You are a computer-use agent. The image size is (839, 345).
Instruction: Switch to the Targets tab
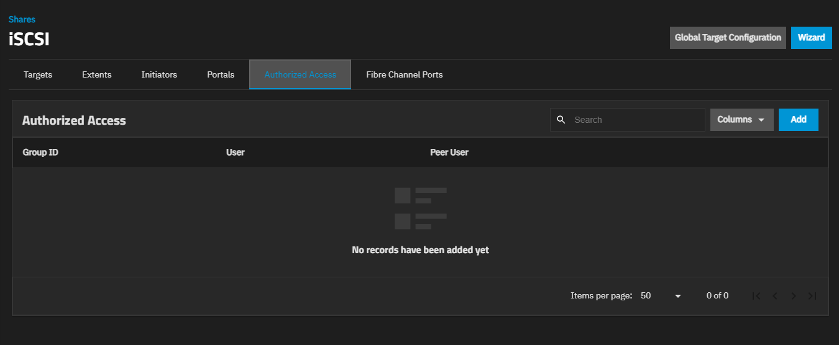tap(38, 74)
